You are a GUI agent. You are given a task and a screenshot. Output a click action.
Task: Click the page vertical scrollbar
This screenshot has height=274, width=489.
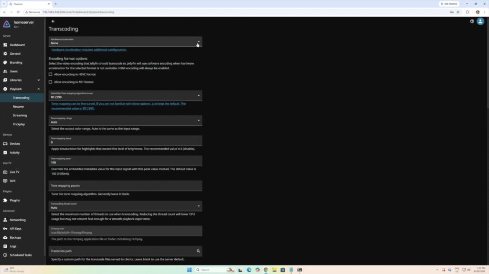[487, 62]
